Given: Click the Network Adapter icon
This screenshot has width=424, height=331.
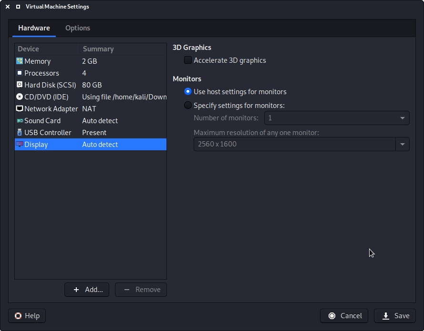Looking at the screenshot, I should tap(20, 109).
